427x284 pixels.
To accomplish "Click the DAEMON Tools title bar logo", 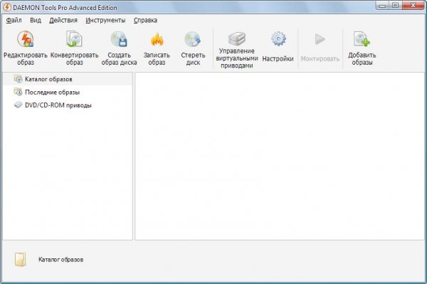I will (6, 7).
